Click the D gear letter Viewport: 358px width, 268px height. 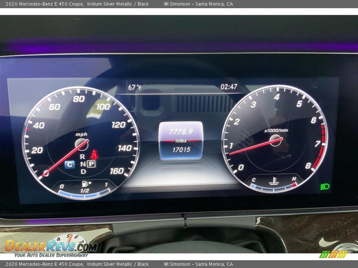[83, 171]
